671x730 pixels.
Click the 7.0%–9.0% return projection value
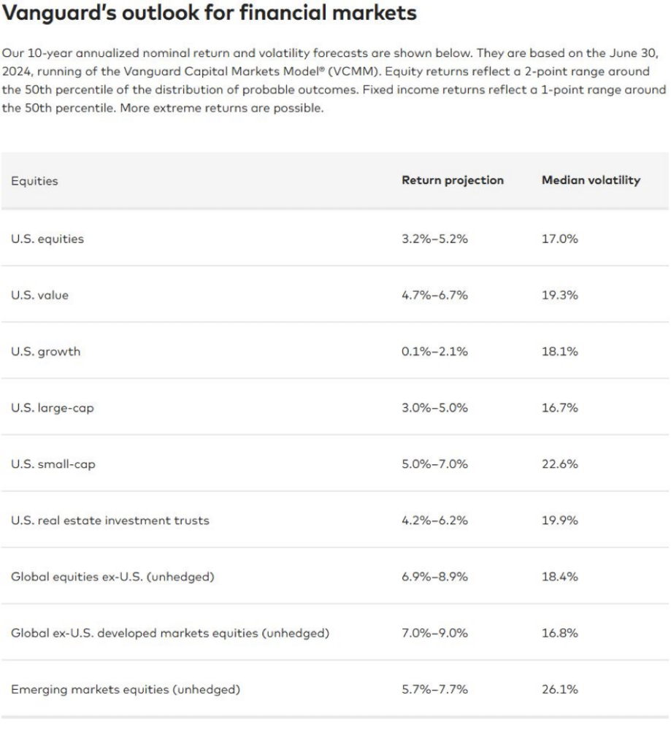[x=435, y=633]
